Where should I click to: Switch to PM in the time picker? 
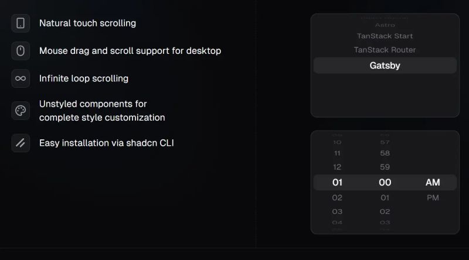(433, 198)
